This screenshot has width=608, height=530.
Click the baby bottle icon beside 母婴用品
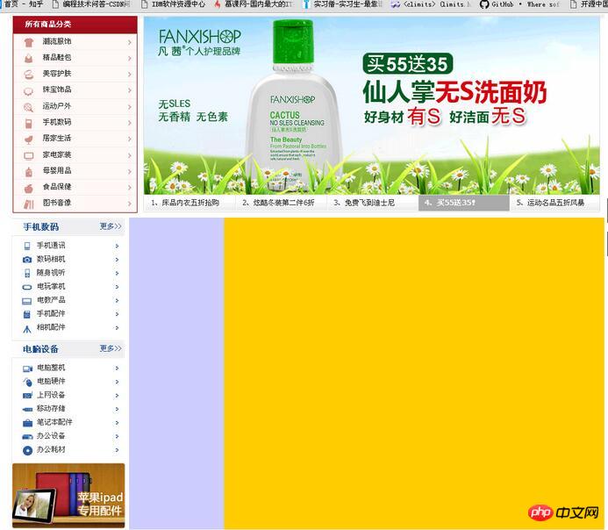point(29,171)
